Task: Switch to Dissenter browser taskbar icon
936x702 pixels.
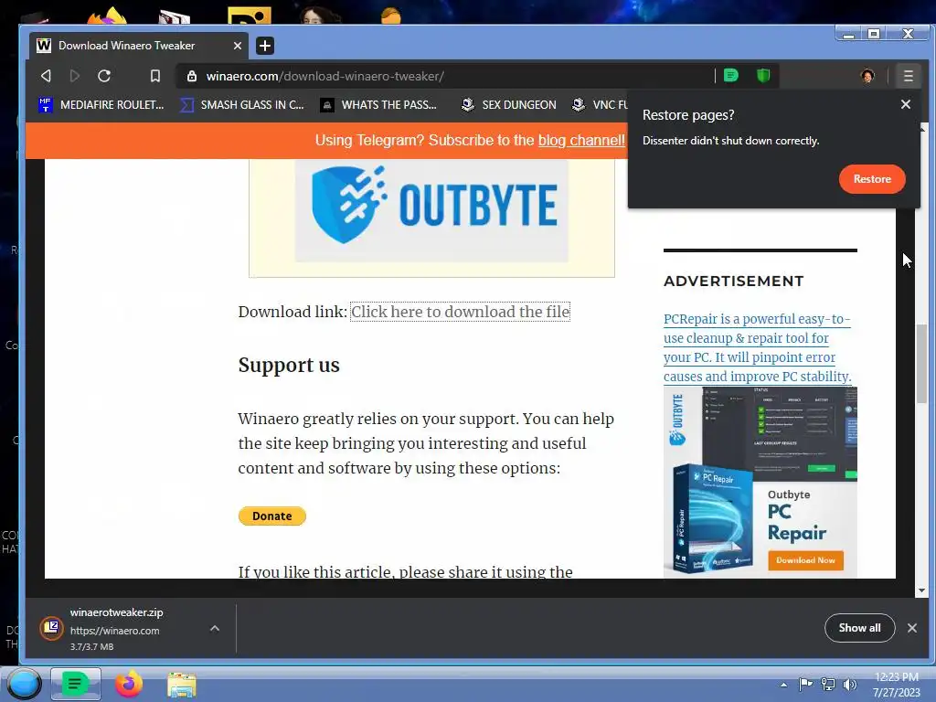Action: tap(75, 684)
